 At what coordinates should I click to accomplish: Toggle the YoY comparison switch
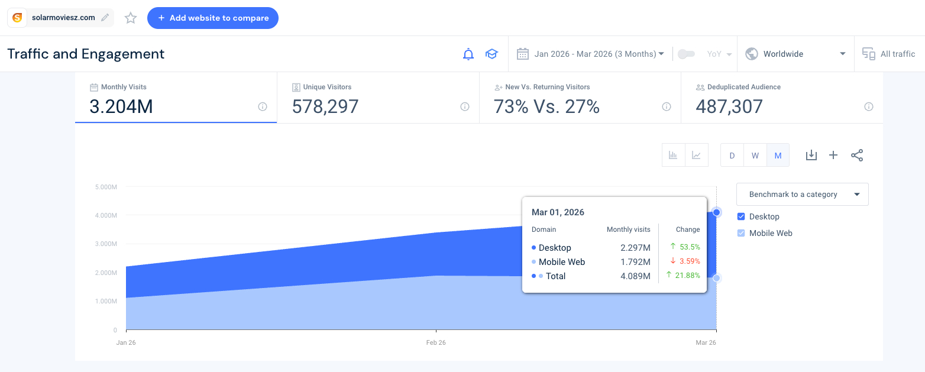pos(686,54)
